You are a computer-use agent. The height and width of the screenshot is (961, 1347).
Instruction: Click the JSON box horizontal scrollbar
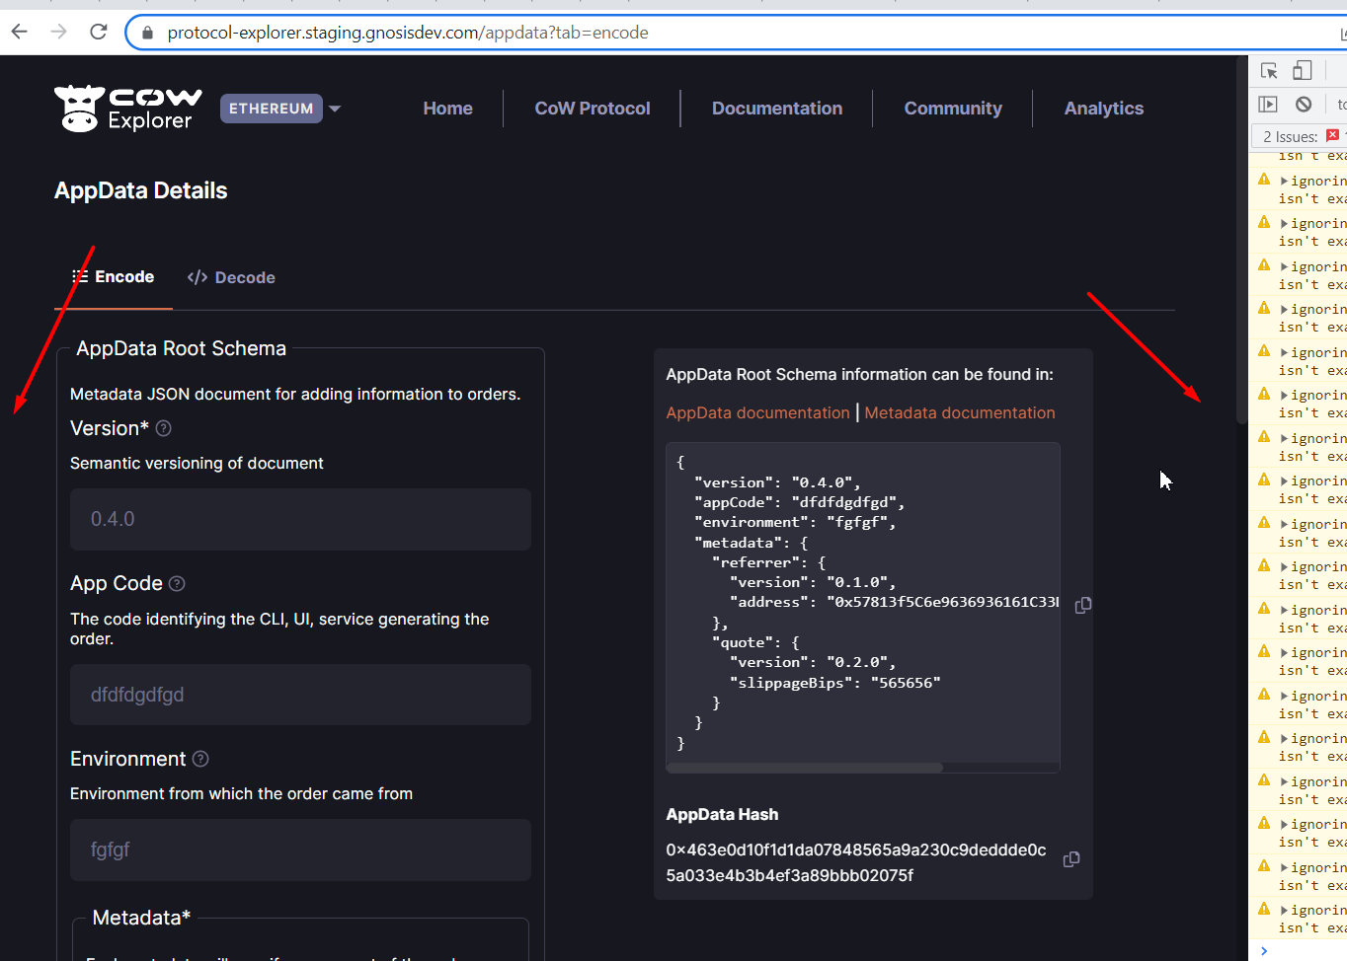(805, 768)
